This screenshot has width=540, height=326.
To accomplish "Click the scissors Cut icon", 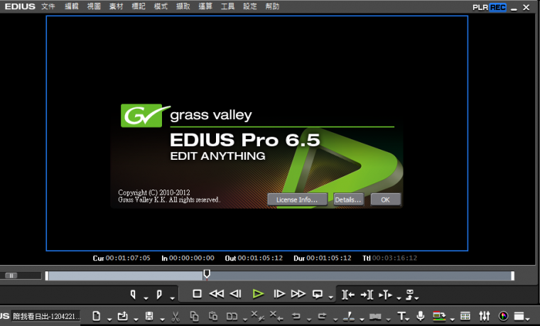I will click(175, 316).
